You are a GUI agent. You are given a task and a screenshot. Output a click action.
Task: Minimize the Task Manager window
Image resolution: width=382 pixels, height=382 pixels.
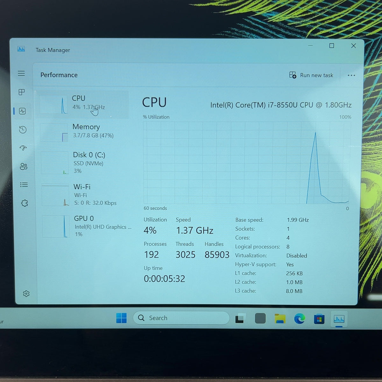310,46
